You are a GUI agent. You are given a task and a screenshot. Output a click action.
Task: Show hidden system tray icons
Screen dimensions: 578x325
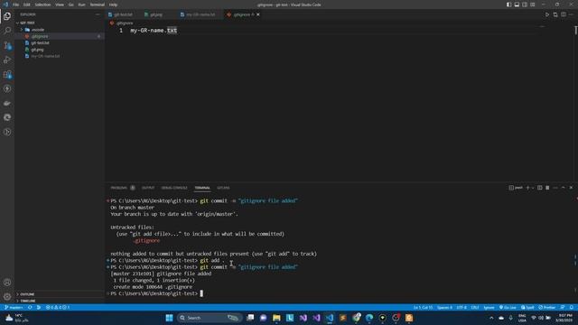pyautogui.click(x=491, y=318)
